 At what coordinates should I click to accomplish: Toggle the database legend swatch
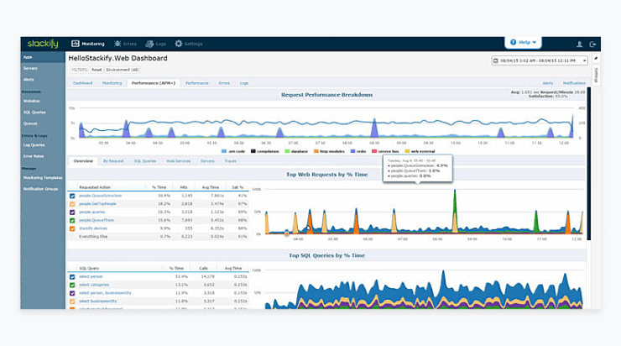click(x=287, y=151)
